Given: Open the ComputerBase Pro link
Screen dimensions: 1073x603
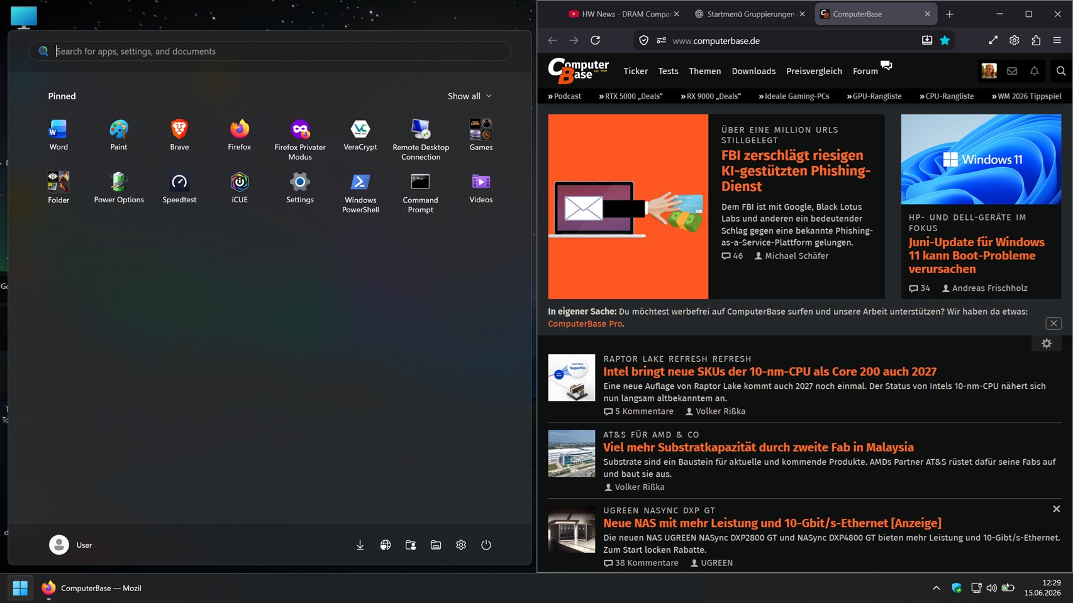Looking at the screenshot, I should click(x=585, y=323).
